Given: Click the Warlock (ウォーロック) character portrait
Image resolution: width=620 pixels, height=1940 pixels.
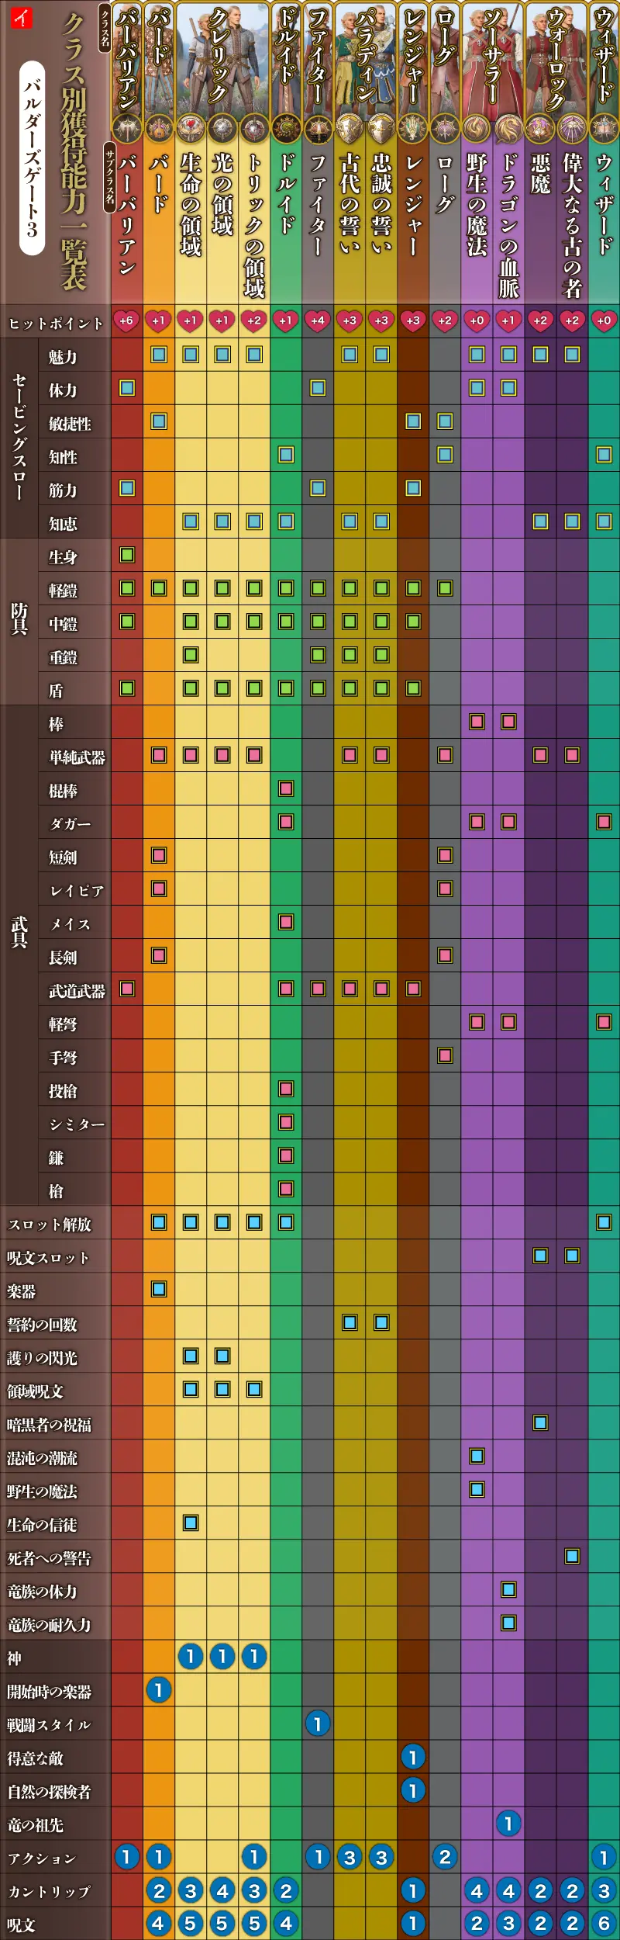Looking at the screenshot, I should coord(556,58).
